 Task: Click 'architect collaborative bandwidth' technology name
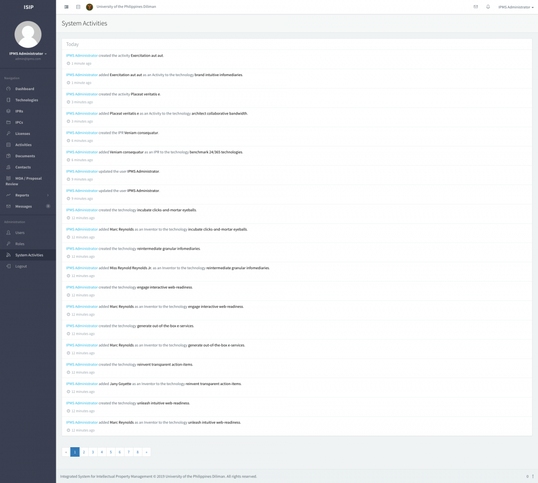pyautogui.click(x=219, y=113)
